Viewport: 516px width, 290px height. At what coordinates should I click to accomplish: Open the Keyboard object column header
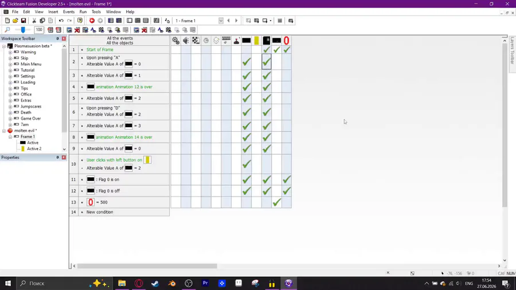(226, 41)
